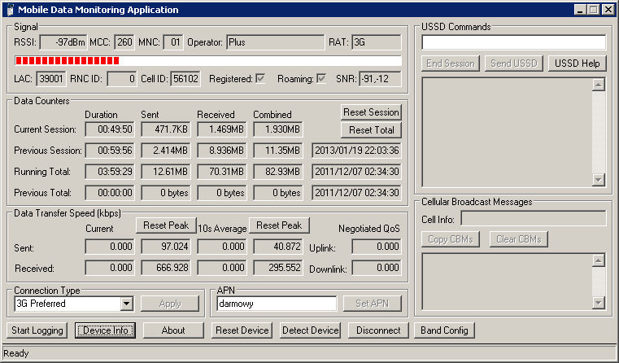Open the Band Config settings

pyautogui.click(x=444, y=330)
